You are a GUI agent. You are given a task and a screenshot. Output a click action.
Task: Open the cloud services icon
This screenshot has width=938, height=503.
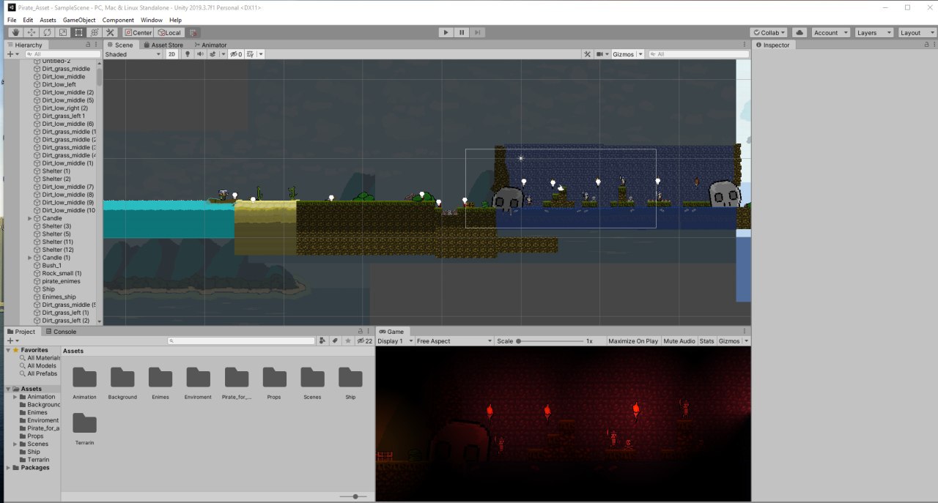point(799,32)
